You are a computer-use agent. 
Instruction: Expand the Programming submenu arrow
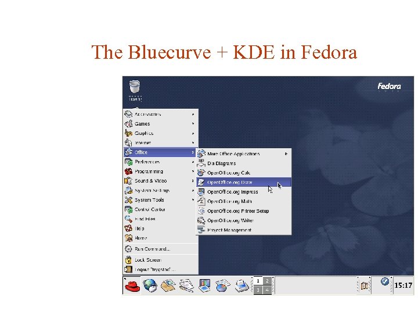point(193,171)
